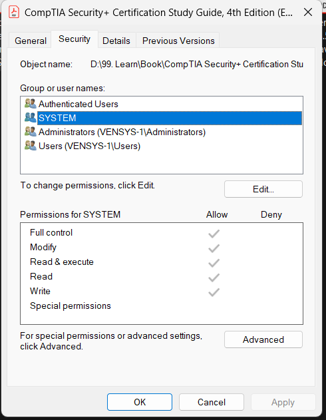Click the Deny column header
Viewport: 326px width, 420px height.
click(x=271, y=214)
